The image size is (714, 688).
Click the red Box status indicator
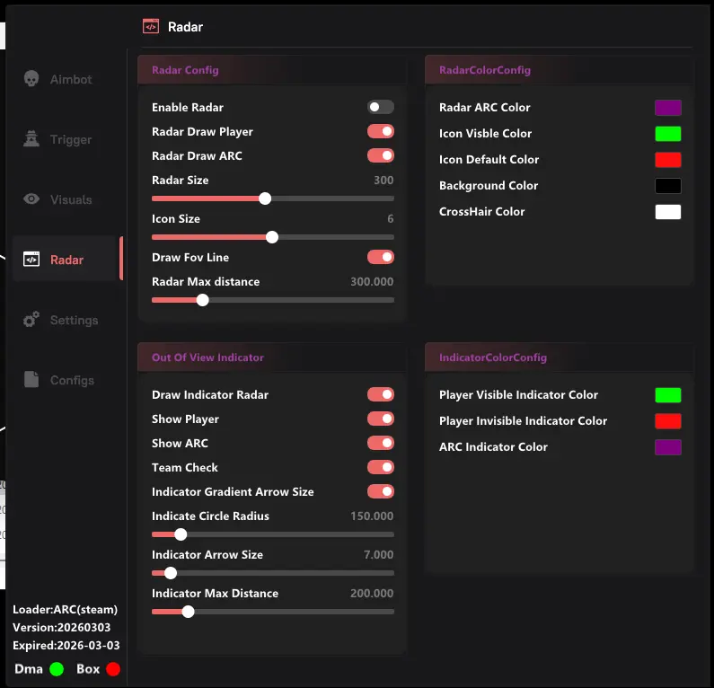pyautogui.click(x=113, y=669)
